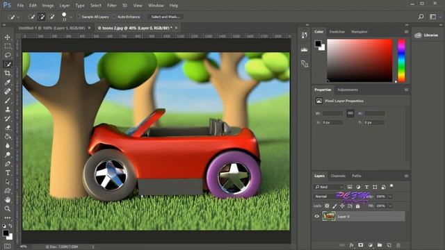Image resolution: width=445 pixels, height=250 pixels.
Task: Click the Select and Mask button
Action: (165, 17)
